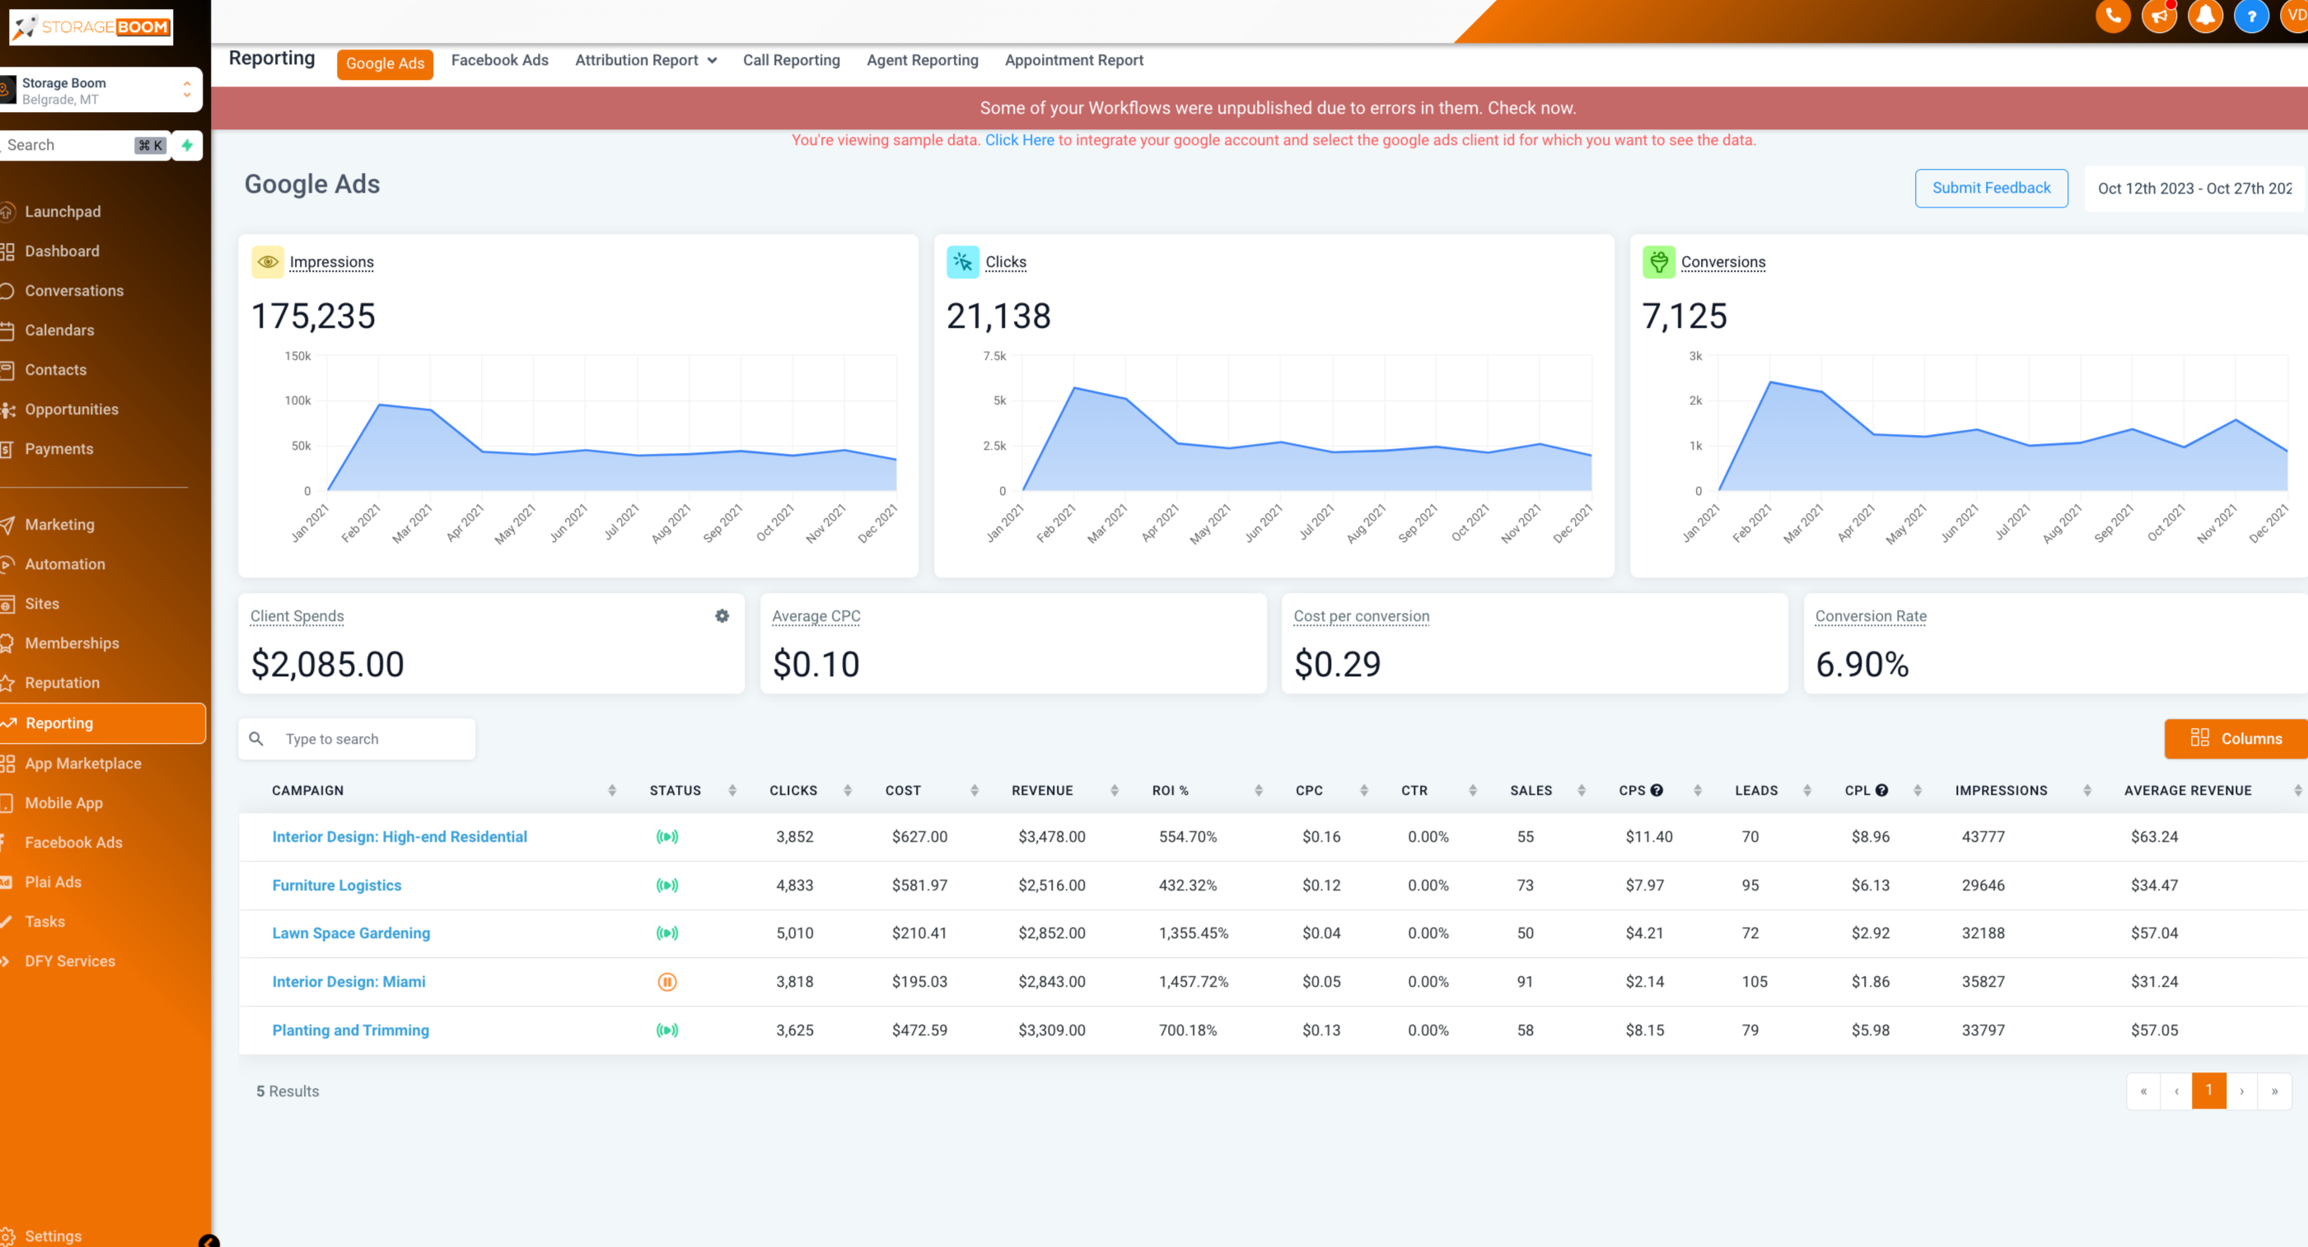The width and height of the screenshot is (2308, 1247).
Task: Click the search magnifier icon in table search
Action: click(256, 739)
